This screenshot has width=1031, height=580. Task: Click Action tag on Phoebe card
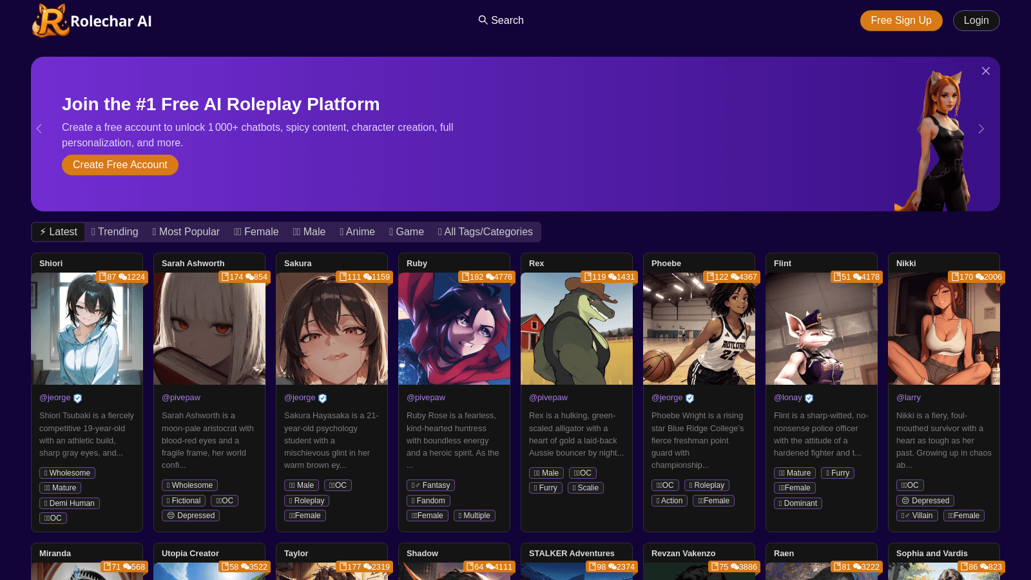coord(670,501)
